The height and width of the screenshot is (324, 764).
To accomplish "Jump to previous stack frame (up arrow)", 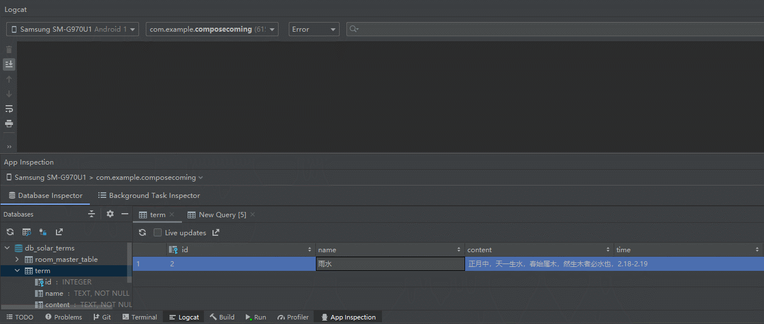I will point(9,79).
